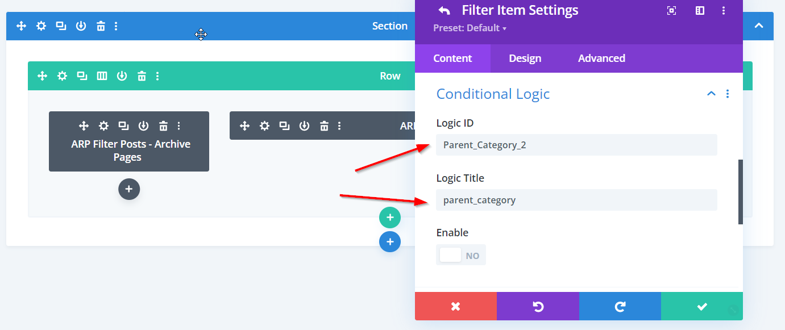This screenshot has height=330, width=785.
Task: Open Section settings gear icon
Action: coord(41,26)
